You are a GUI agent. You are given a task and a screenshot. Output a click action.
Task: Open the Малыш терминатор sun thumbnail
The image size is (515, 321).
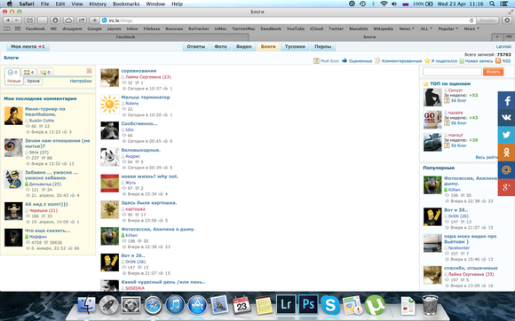pos(110,105)
